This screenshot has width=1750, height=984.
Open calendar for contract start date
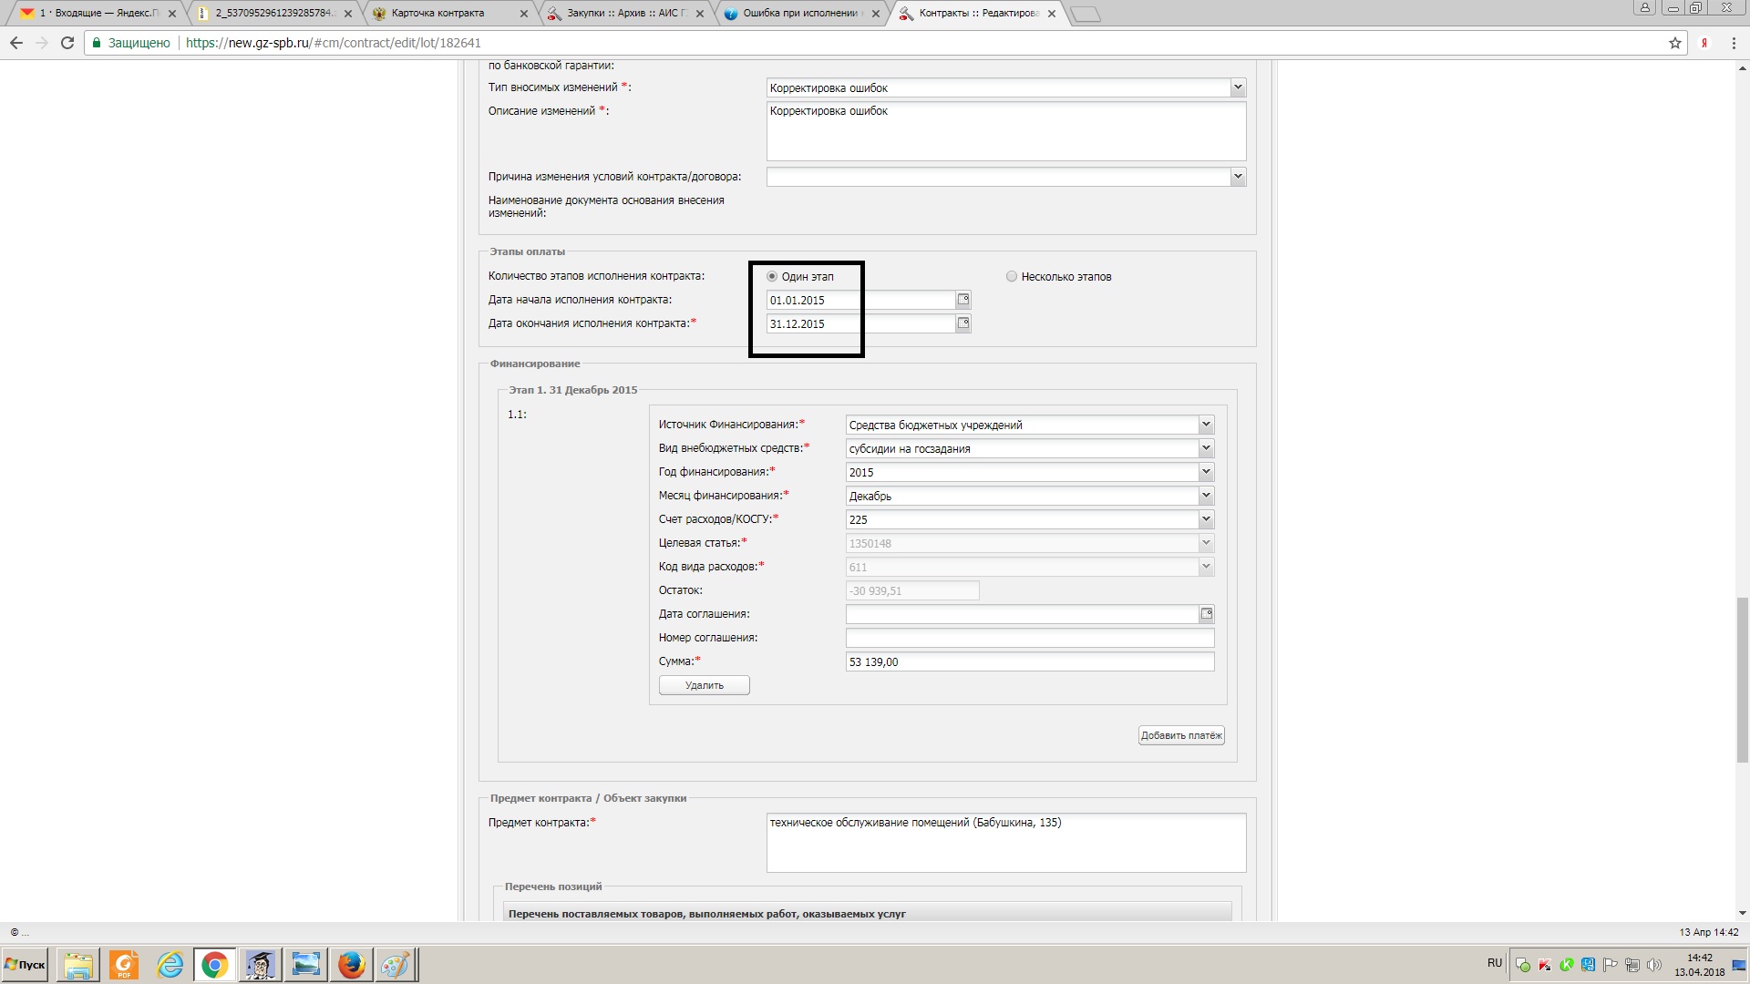tap(963, 300)
